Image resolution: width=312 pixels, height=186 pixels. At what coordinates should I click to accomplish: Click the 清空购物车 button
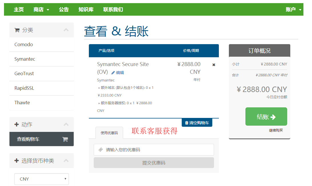197,123
